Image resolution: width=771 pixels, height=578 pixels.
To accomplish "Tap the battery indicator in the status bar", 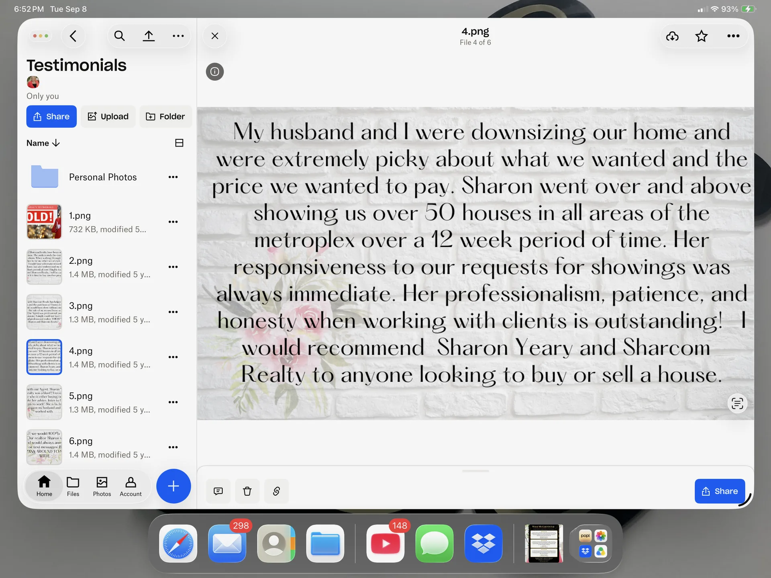I will pyautogui.click(x=749, y=9).
